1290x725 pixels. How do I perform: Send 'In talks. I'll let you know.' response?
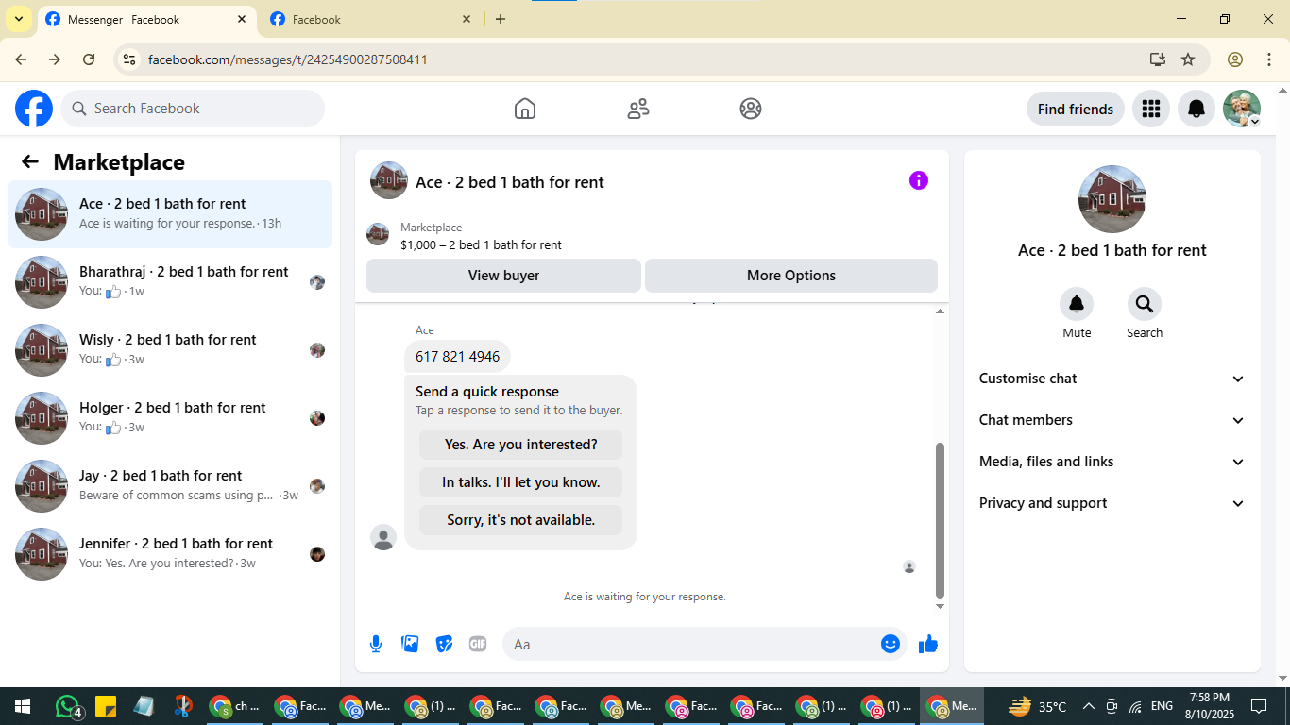(x=521, y=482)
